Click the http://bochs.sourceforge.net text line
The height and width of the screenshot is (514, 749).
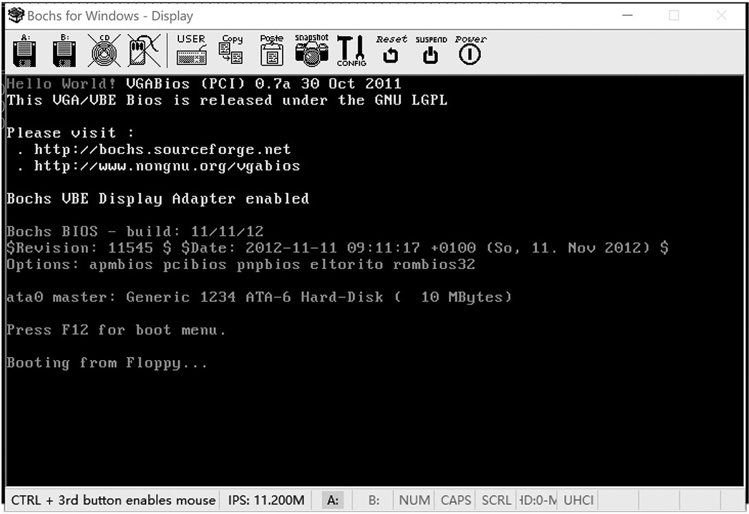pos(163,149)
